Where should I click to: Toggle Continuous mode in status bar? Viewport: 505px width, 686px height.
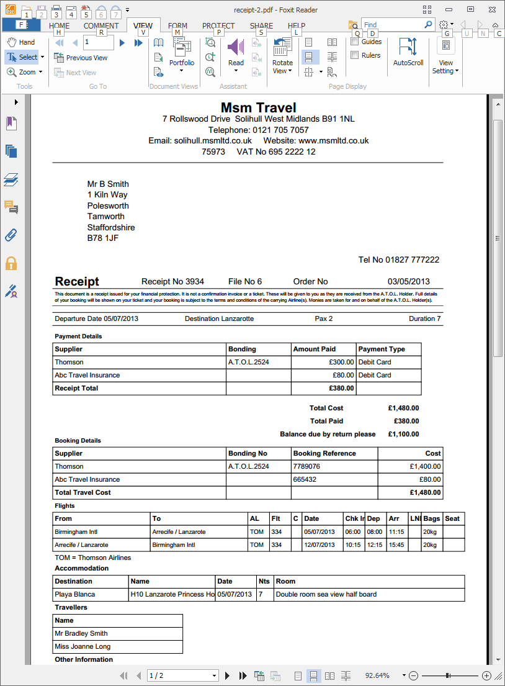click(x=313, y=675)
